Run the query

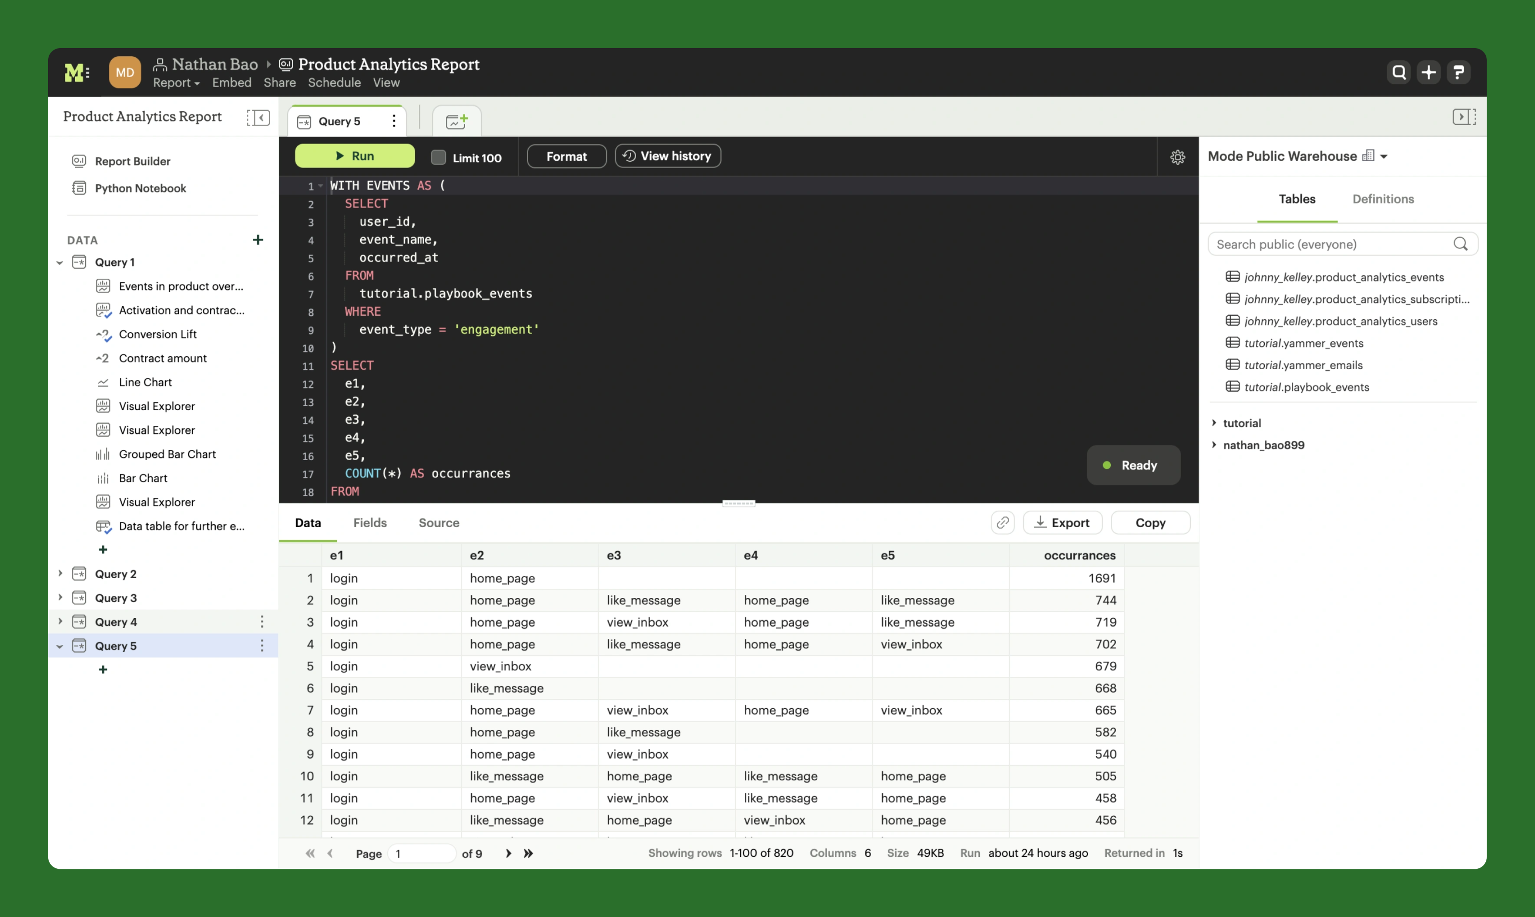click(x=355, y=156)
